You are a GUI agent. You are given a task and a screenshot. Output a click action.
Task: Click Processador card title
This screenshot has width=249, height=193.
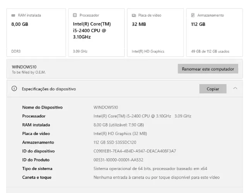(x=89, y=15)
